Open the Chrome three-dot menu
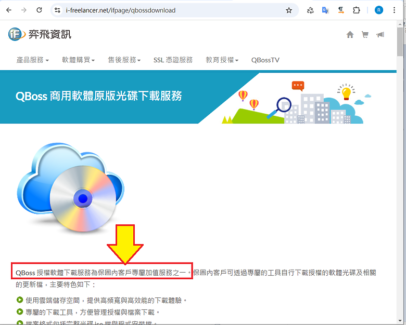The height and width of the screenshot is (325, 406). pyautogui.click(x=394, y=10)
